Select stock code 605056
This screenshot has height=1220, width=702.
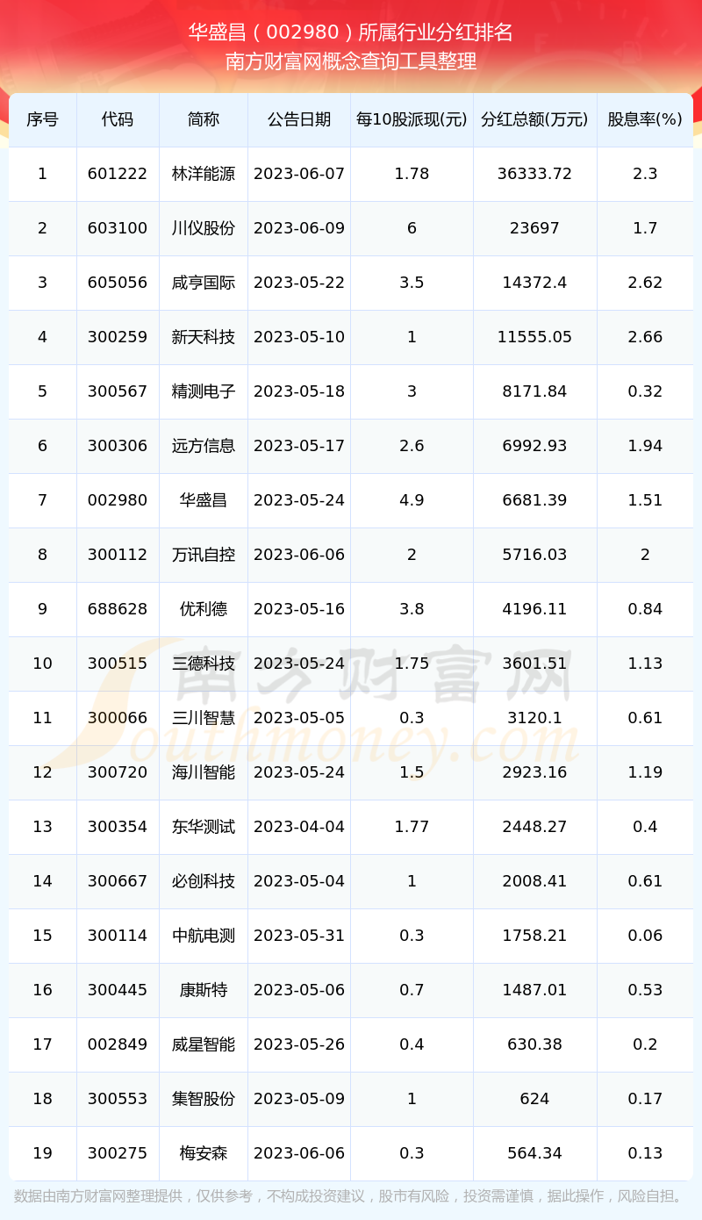click(x=118, y=283)
